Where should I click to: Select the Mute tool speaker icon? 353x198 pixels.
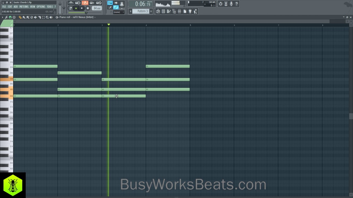click(35, 17)
